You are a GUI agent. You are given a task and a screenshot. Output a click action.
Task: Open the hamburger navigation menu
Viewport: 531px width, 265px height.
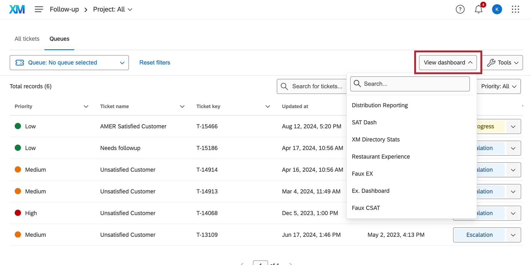(x=39, y=9)
